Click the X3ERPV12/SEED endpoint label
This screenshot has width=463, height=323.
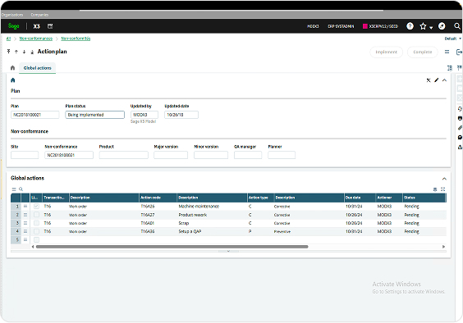click(x=380, y=26)
